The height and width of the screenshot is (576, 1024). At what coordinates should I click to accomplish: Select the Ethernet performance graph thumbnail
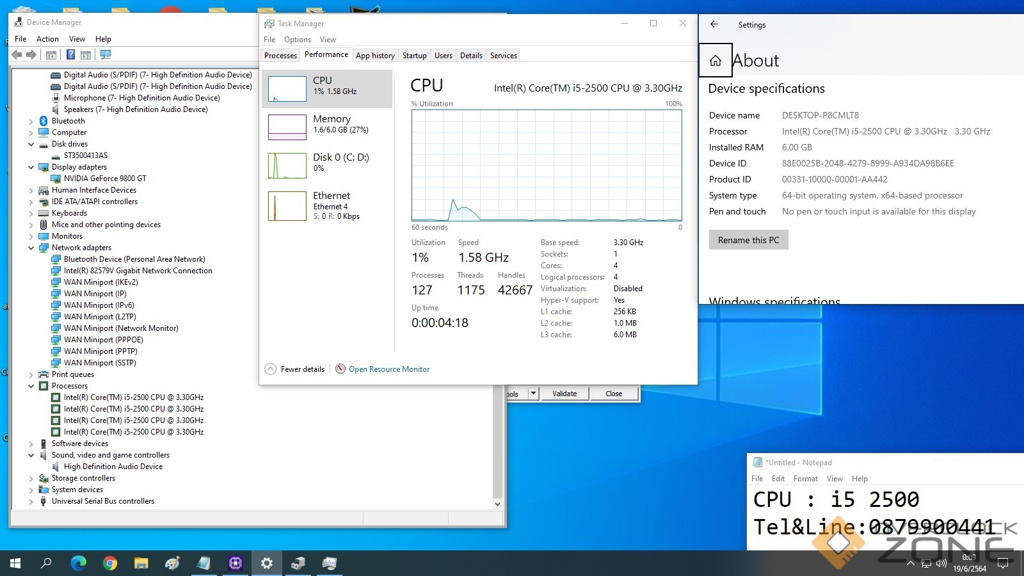coord(287,206)
